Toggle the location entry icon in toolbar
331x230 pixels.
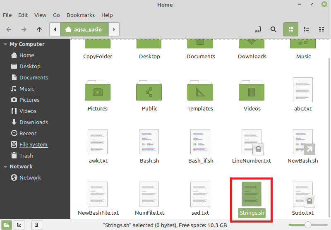(258, 29)
